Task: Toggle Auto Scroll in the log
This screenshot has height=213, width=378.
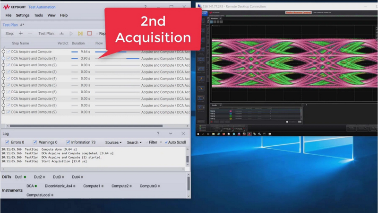Action: tap(175, 142)
